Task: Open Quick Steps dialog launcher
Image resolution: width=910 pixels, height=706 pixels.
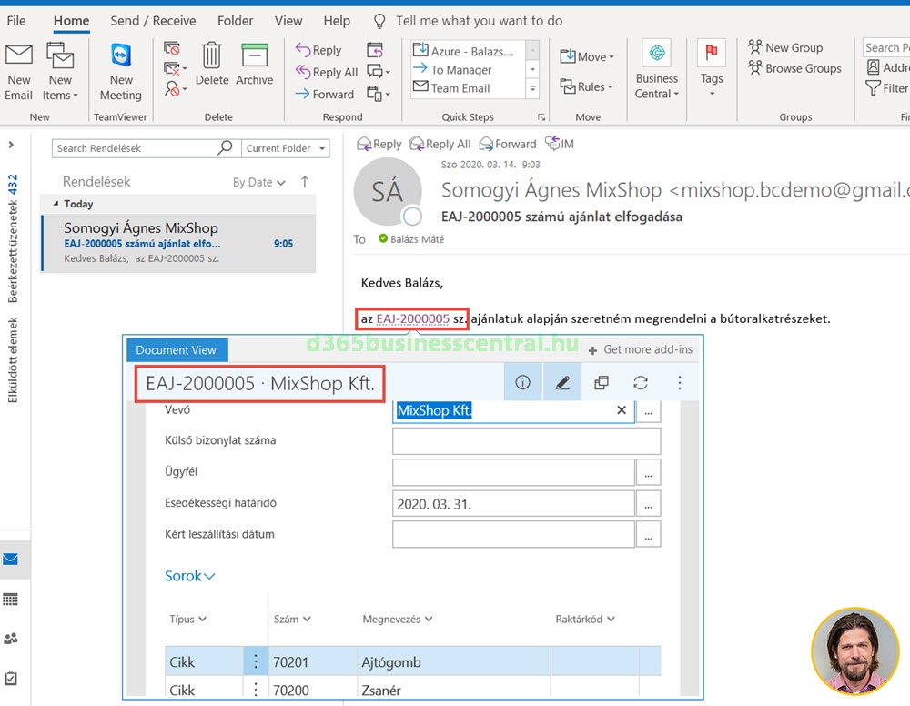Action: click(x=541, y=117)
